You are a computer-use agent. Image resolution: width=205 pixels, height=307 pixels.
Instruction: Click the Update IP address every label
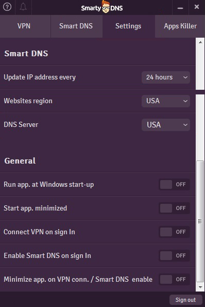(x=40, y=77)
